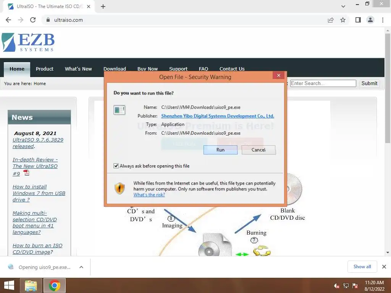
Task: Click the Home breadcrumb text
Action: 40,84
